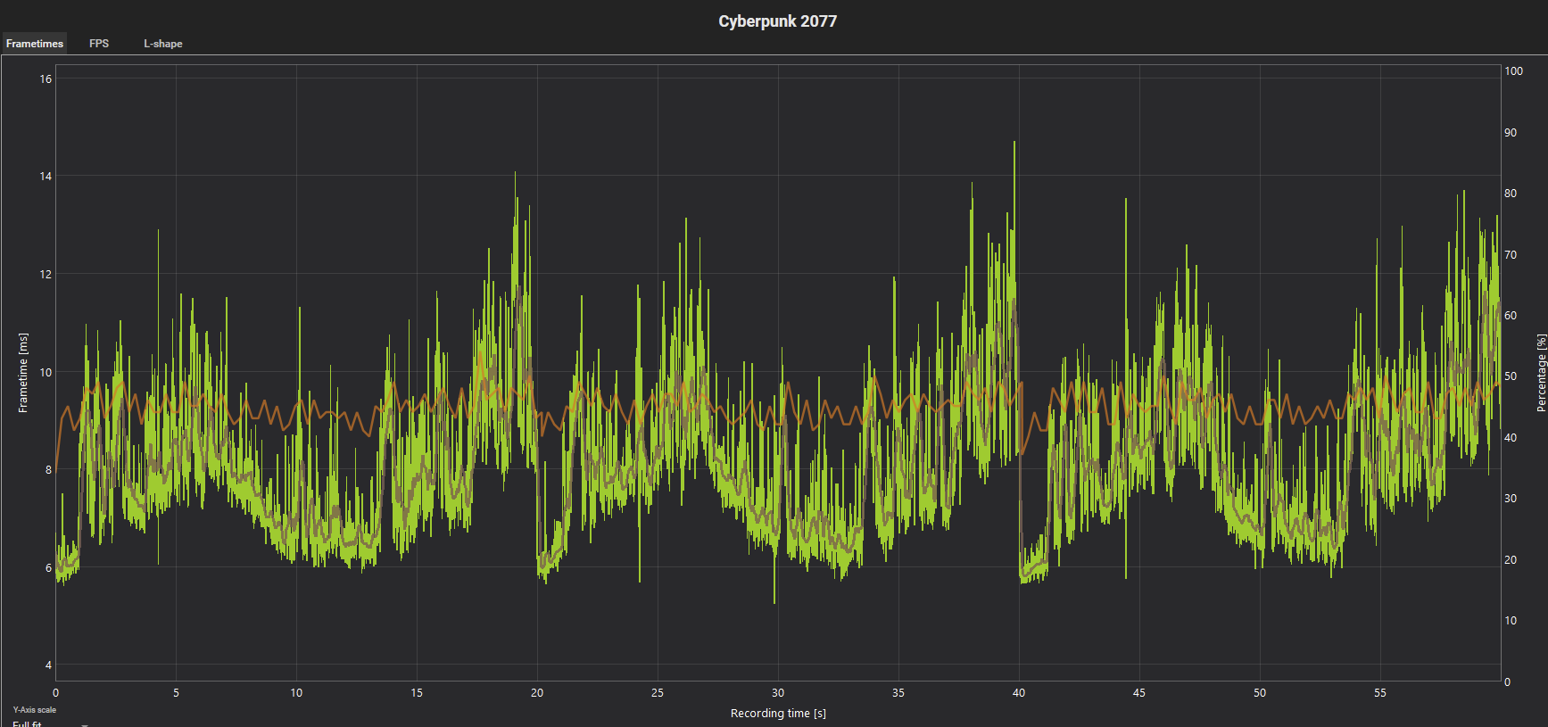Open the Y-Axis scale 'Full fit' dropdown
Image resolution: width=1548 pixels, height=727 pixels.
click(x=49, y=723)
